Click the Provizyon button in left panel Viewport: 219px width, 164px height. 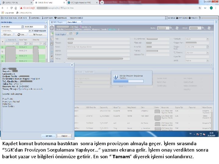point(38,34)
